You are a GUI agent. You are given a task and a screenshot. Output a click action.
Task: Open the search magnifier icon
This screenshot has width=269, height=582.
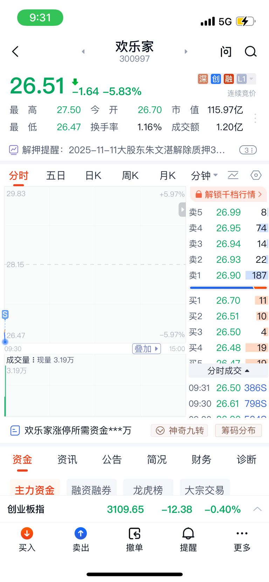point(251,51)
